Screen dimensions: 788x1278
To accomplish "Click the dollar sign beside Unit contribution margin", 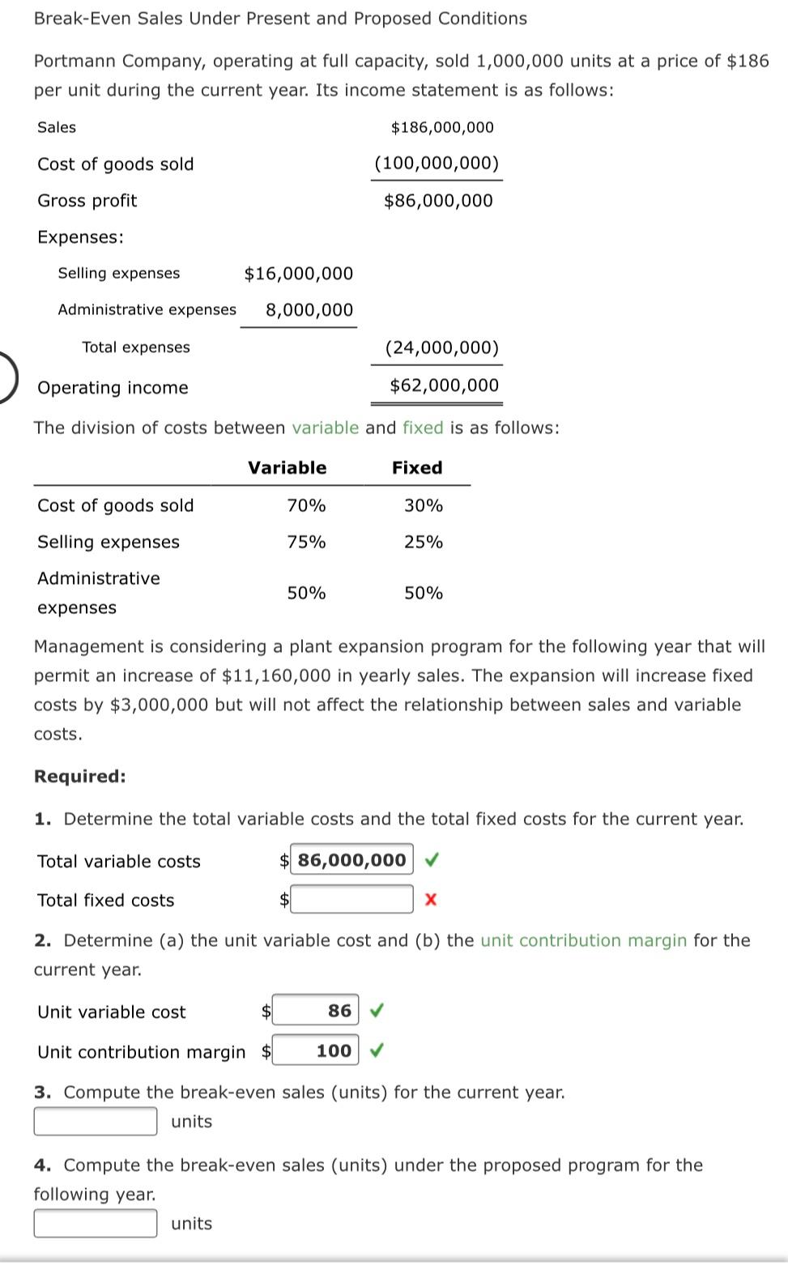I will click(265, 1050).
